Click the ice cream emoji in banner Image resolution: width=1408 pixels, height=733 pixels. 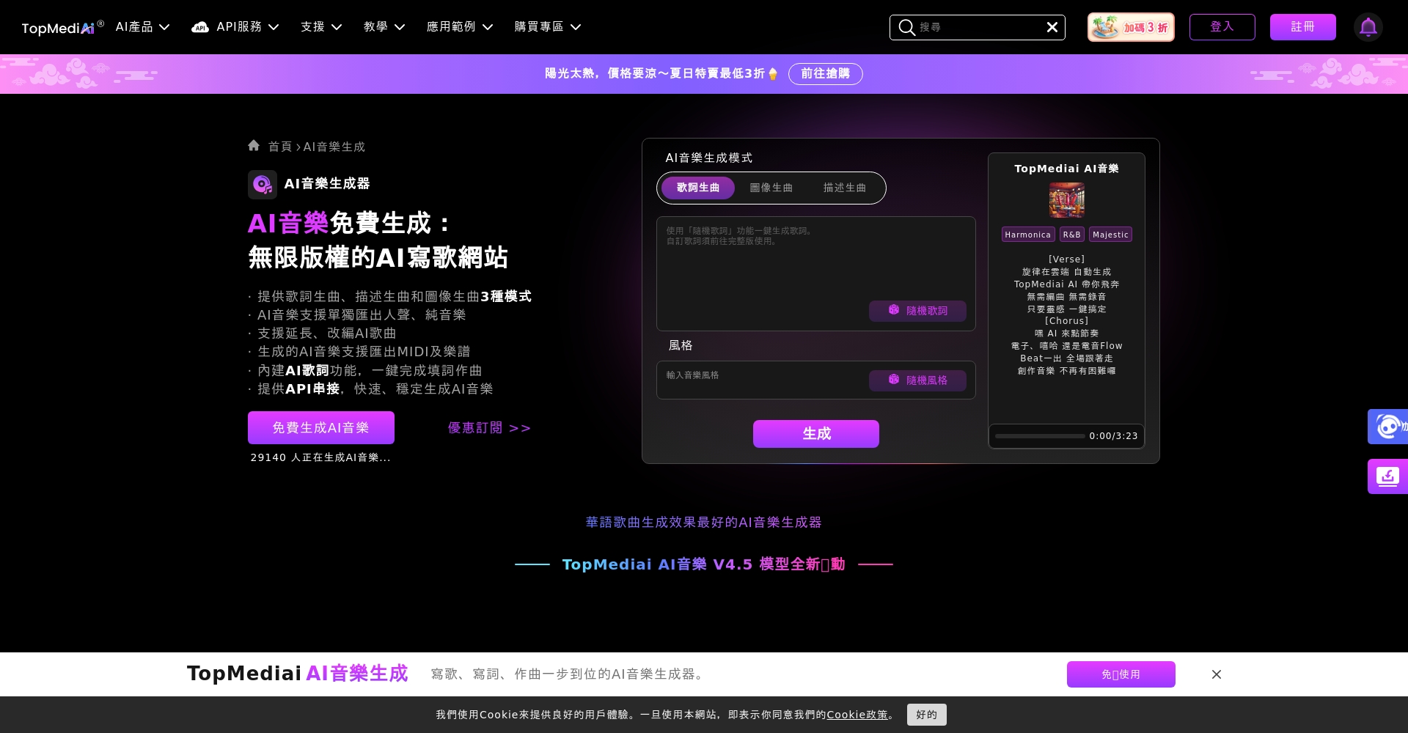(x=773, y=74)
